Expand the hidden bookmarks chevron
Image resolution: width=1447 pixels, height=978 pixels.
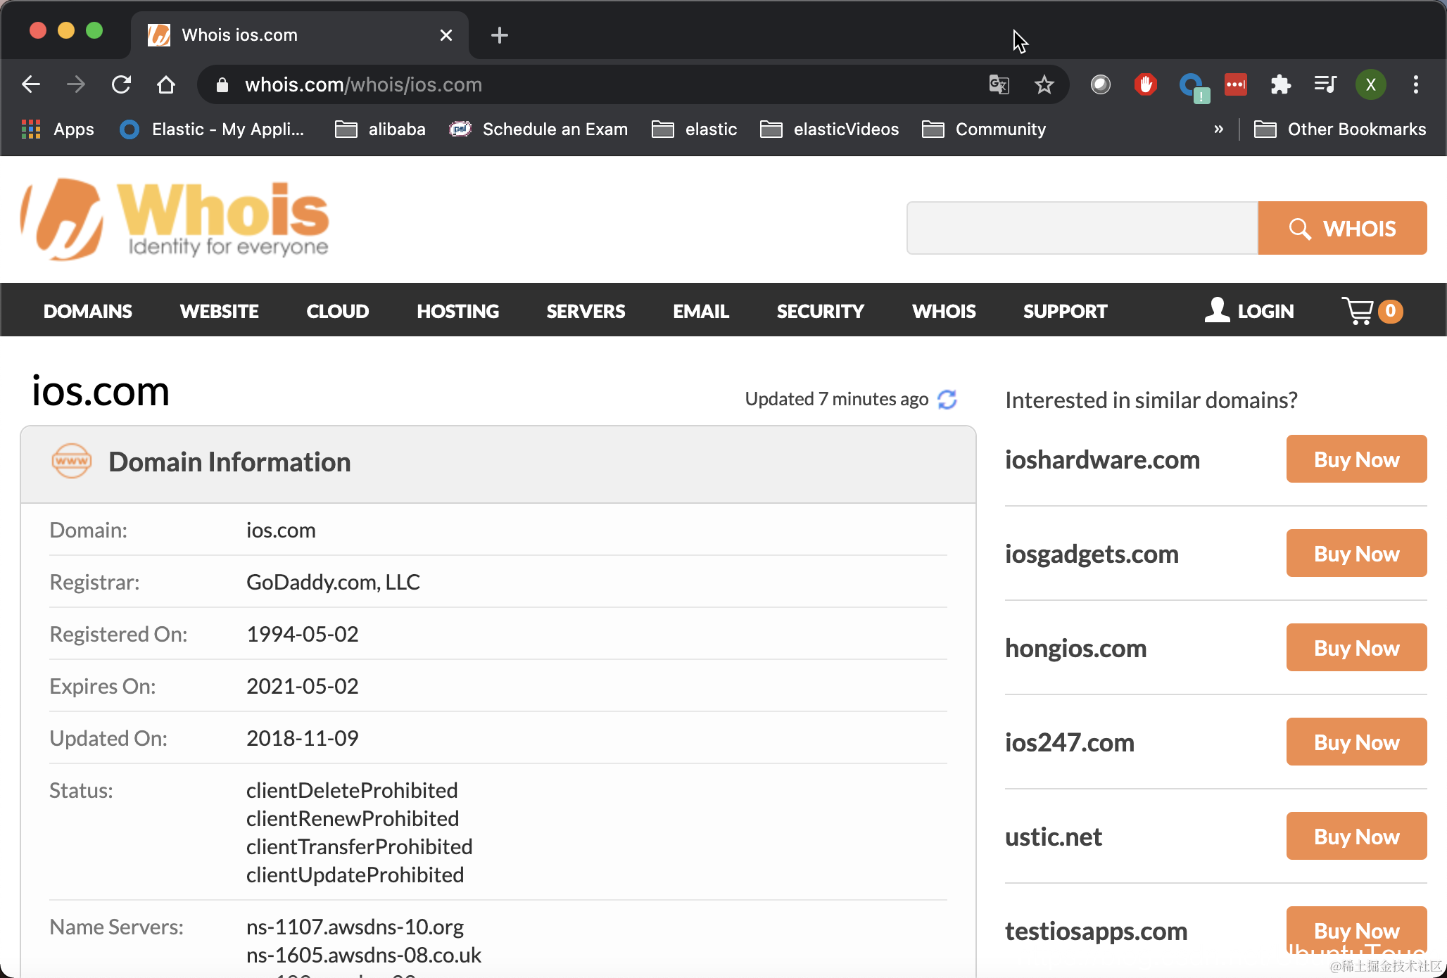pyautogui.click(x=1218, y=129)
